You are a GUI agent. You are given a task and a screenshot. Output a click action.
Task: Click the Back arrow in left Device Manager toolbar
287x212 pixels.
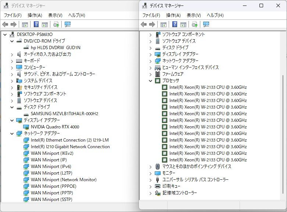tap(5, 24)
